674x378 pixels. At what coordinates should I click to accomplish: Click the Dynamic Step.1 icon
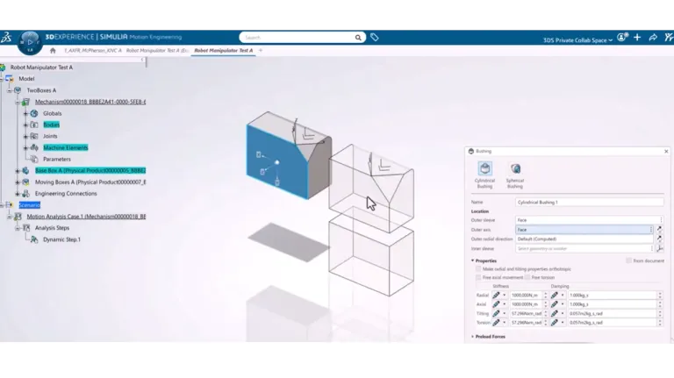34,239
